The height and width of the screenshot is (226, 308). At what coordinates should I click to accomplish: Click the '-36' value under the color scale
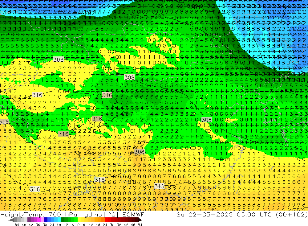37,225
